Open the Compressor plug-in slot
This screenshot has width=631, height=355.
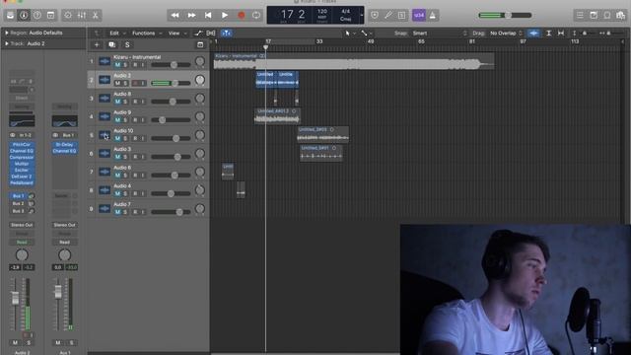[x=22, y=158]
